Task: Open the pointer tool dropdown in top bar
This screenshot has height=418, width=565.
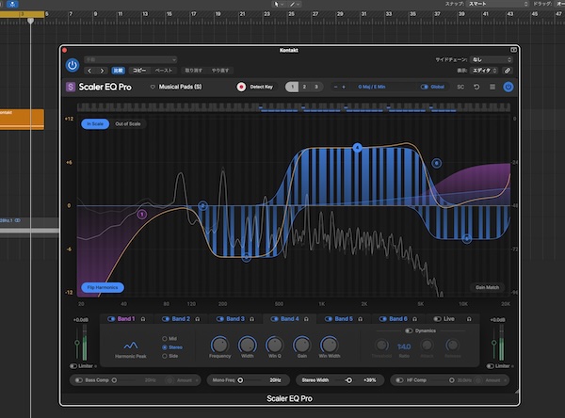Action: [279, 4]
